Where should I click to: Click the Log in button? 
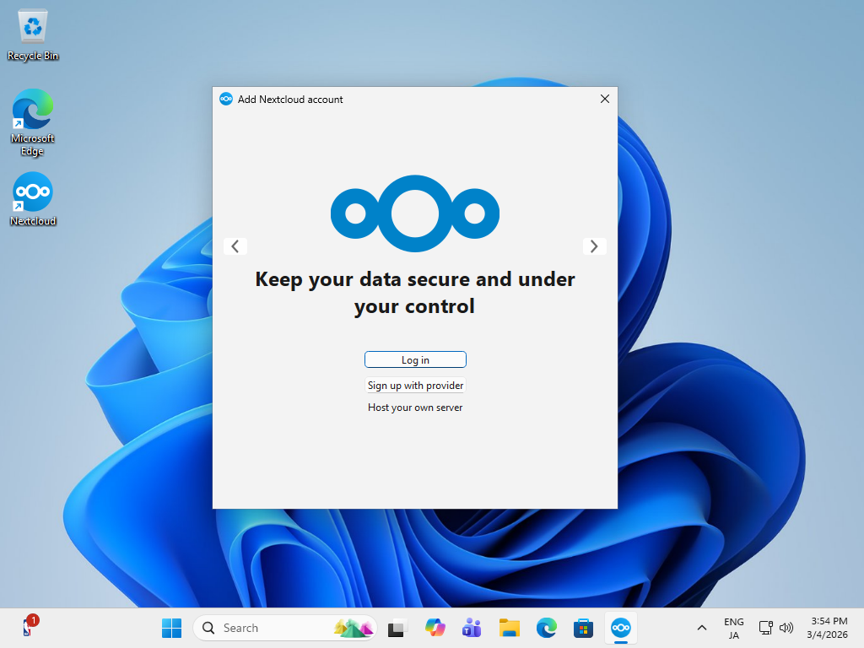[x=415, y=359]
